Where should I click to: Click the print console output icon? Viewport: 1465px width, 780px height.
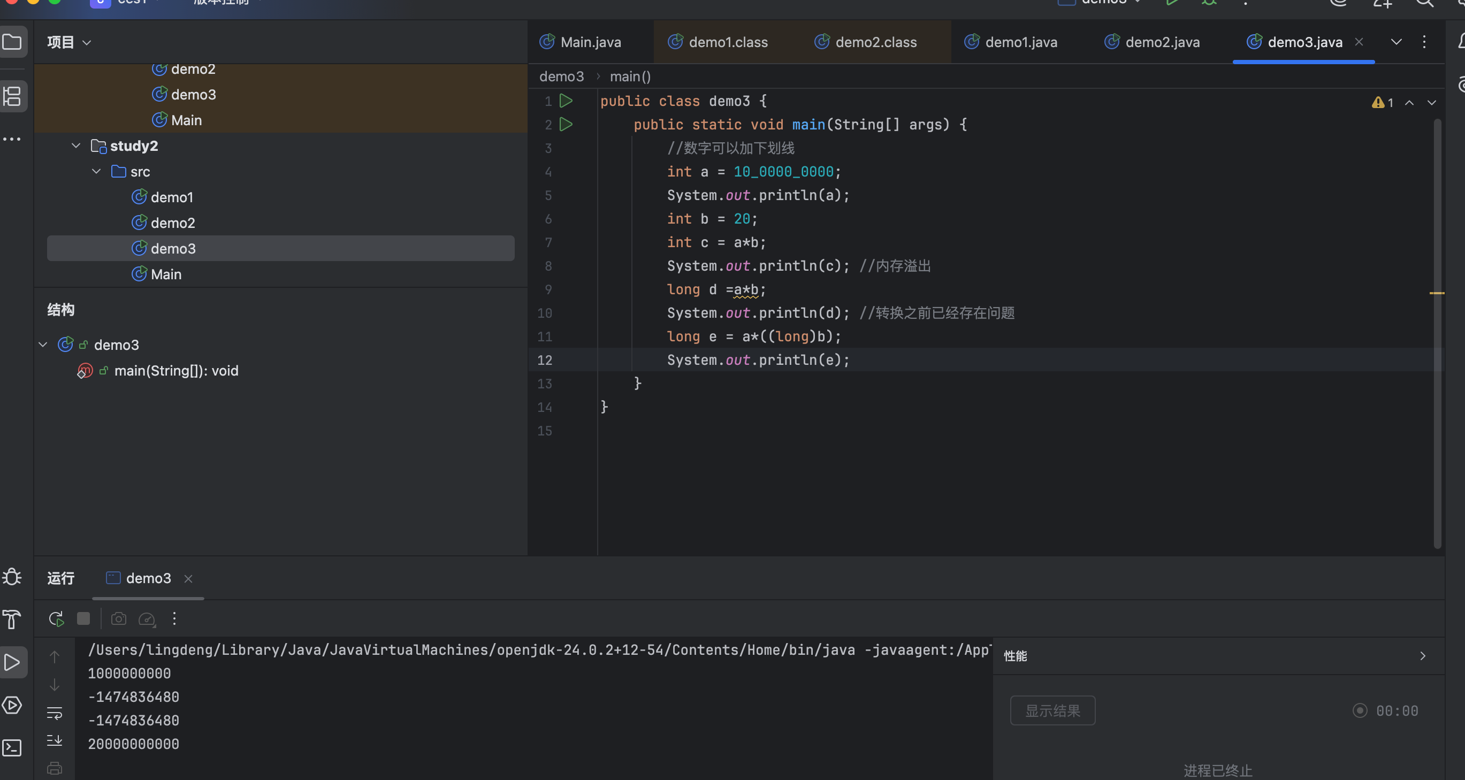(x=55, y=768)
